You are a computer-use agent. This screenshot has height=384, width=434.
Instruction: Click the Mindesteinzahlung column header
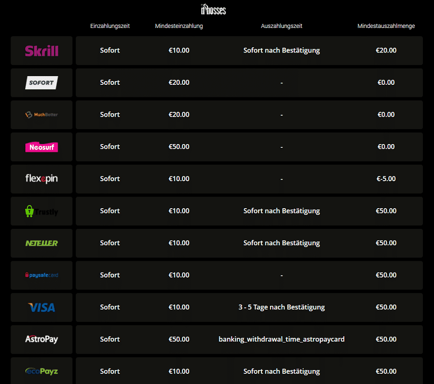tap(179, 26)
